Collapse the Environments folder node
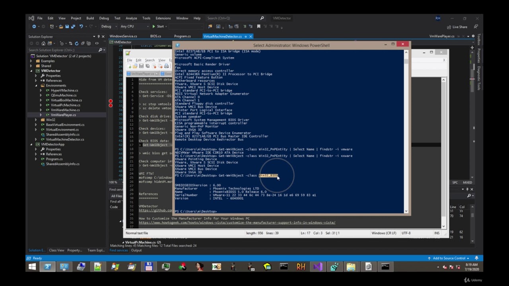This screenshot has width=509, height=286. coord(36,85)
